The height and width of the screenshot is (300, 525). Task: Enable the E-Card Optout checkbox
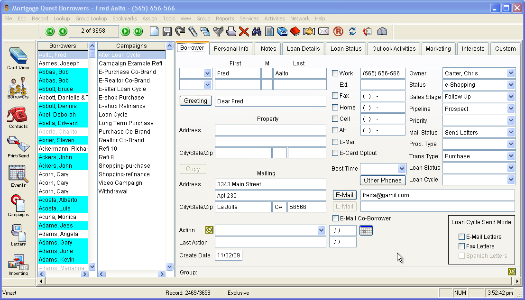(335, 153)
